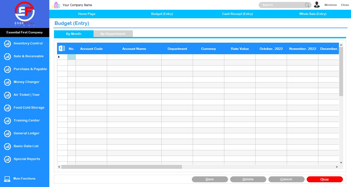Switch to Budget (Entry) top tab
Screen dimensions: 351x187
[162, 14]
